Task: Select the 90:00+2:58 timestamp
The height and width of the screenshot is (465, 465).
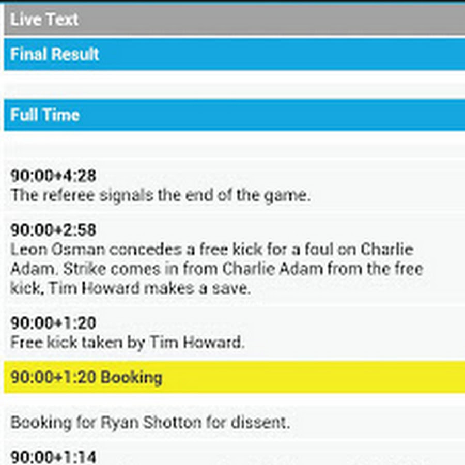Action: 53,229
